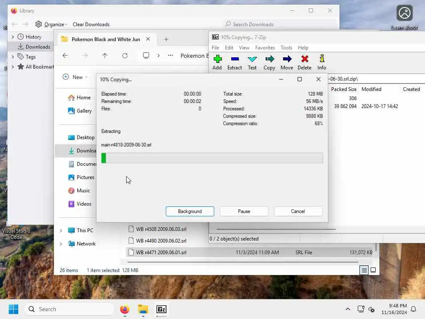Click the green extraction progress bar
This screenshot has width=425, height=319.
[x=212, y=158]
